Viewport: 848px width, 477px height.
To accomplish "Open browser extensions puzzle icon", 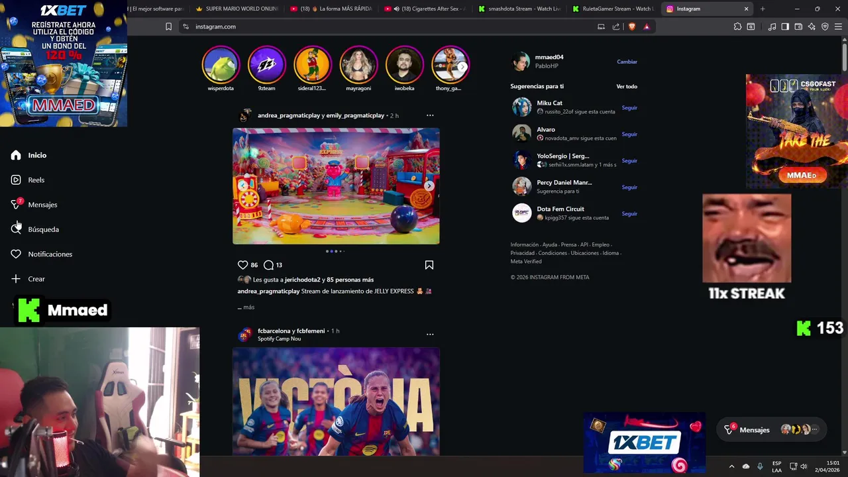I will click(x=737, y=26).
